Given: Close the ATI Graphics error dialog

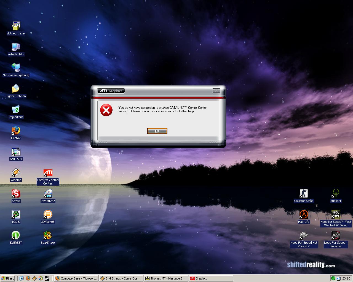Looking at the screenshot, I should [x=216, y=91].
